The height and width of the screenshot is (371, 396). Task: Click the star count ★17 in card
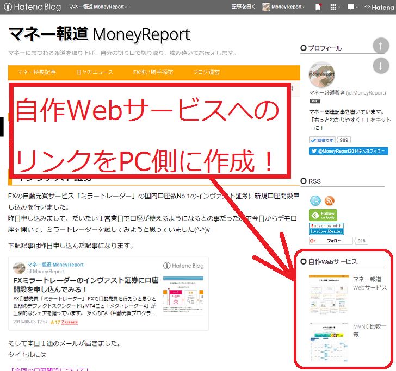coord(55,322)
